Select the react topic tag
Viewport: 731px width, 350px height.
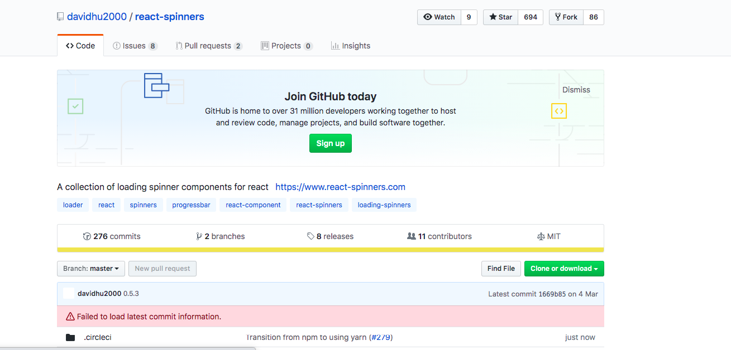[x=106, y=205]
